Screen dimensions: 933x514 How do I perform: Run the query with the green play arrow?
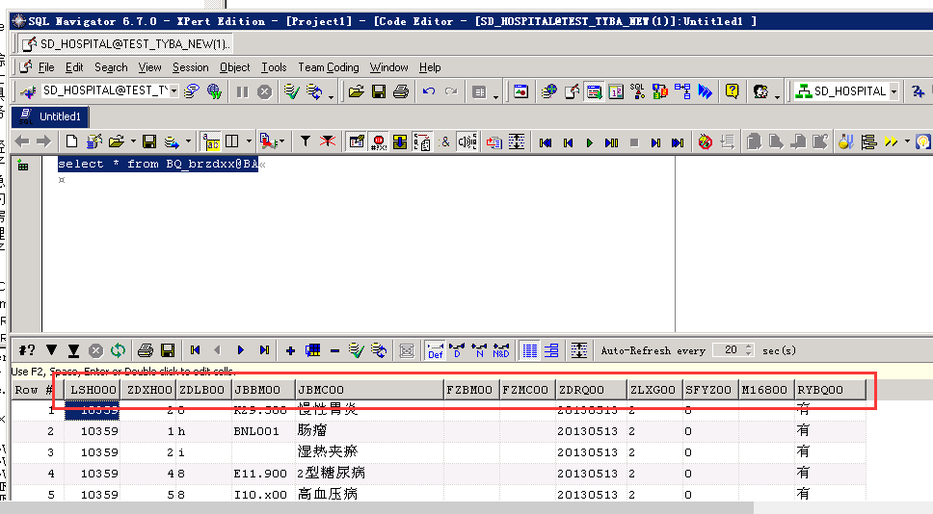(x=590, y=142)
